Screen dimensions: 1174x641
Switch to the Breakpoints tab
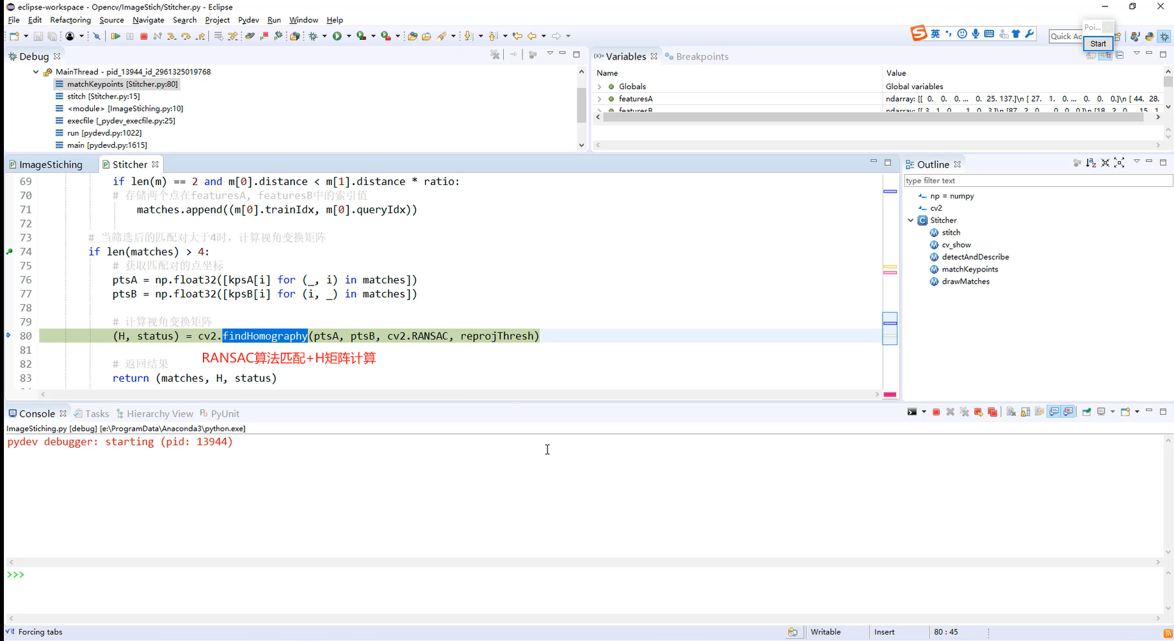point(696,56)
